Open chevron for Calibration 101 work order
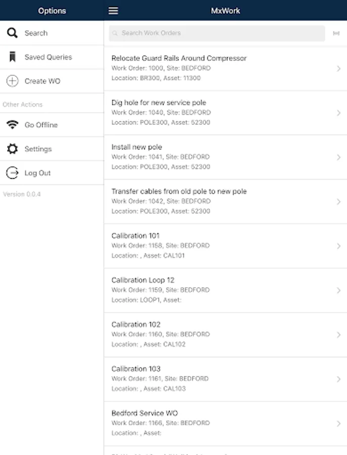347x455 pixels. tap(338, 246)
